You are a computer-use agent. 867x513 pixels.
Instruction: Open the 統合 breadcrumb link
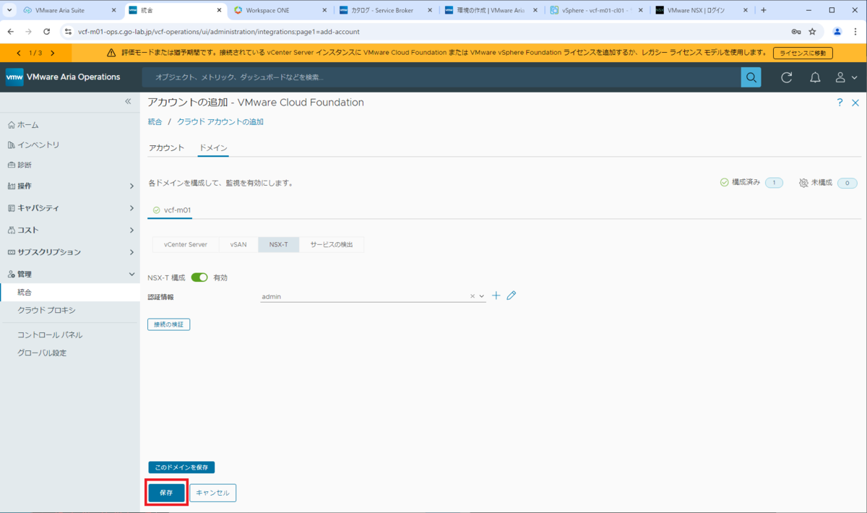[x=155, y=122]
